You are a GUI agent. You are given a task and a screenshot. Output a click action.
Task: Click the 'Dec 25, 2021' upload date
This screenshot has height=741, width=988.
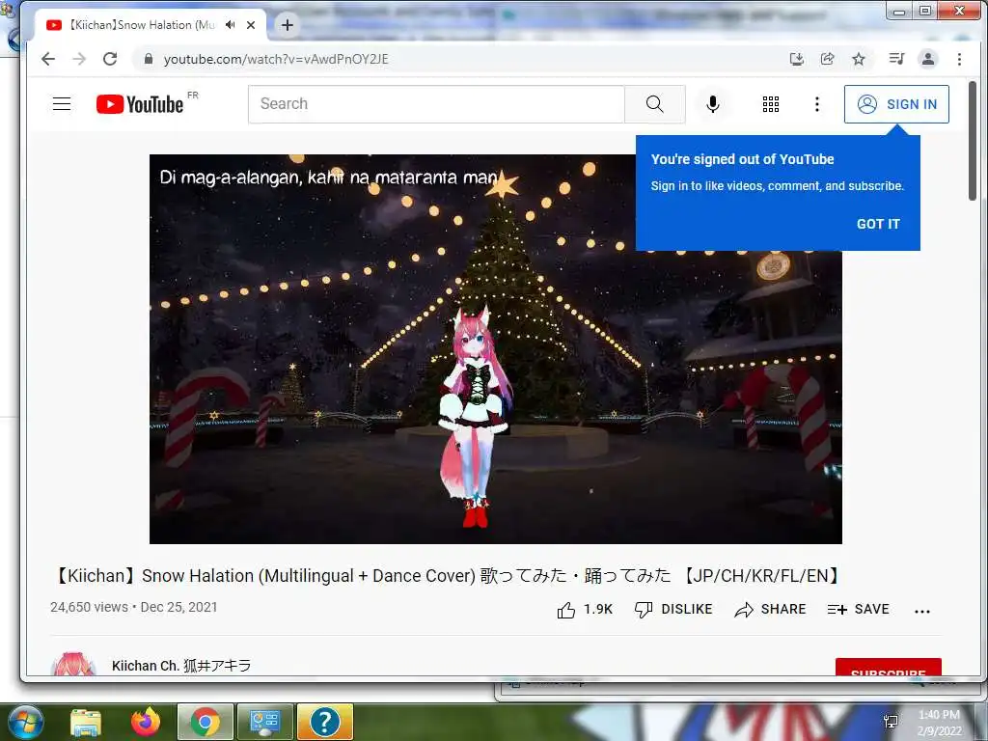[x=178, y=608]
